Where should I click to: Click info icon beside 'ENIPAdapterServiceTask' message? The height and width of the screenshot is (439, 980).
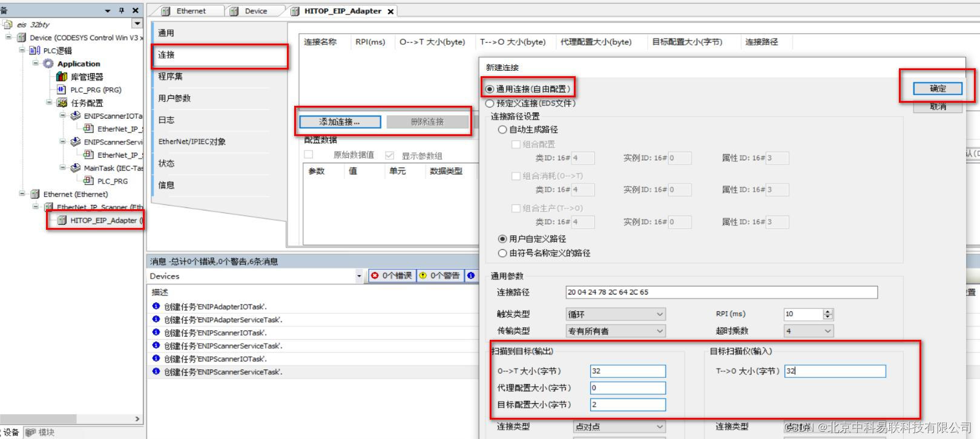coord(156,319)
